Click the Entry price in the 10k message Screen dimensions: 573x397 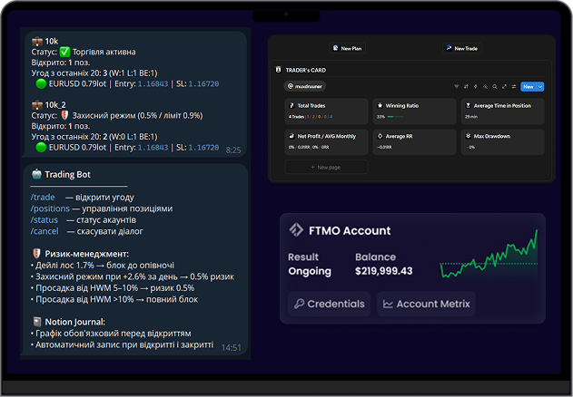(x=153, y=84)
